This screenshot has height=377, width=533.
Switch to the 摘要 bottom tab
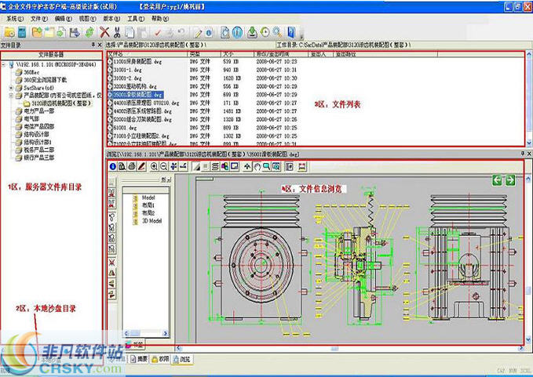139,359
